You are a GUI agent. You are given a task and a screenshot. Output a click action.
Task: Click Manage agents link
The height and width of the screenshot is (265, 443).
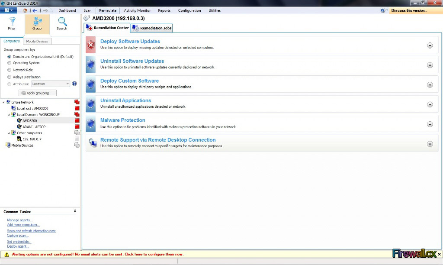click(20, 220)
